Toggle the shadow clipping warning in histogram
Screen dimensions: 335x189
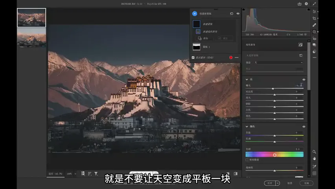[x=243, y=9]
